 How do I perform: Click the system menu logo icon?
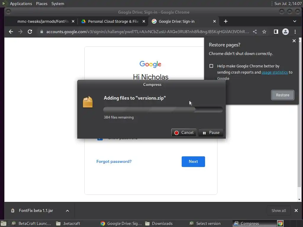(x=5, y=4)
